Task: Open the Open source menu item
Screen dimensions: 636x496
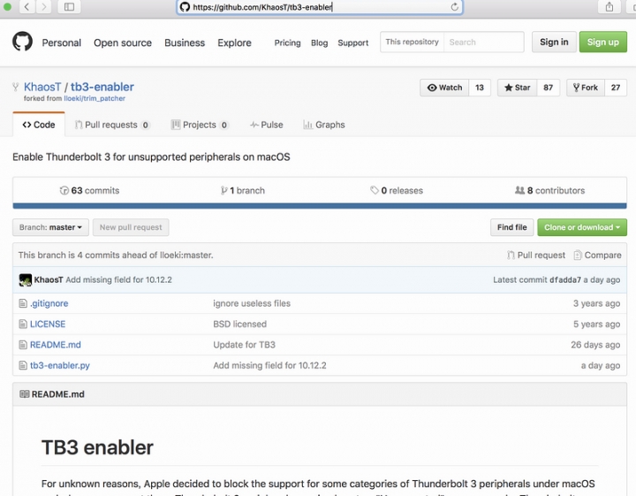Action: coord(123,42)
